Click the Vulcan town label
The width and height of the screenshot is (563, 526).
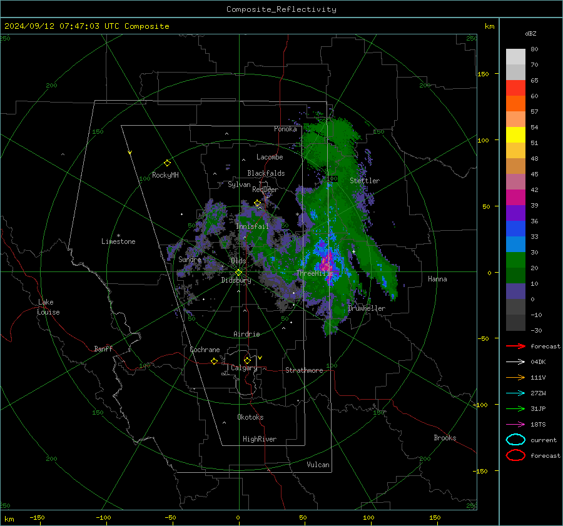coord(318,465)
